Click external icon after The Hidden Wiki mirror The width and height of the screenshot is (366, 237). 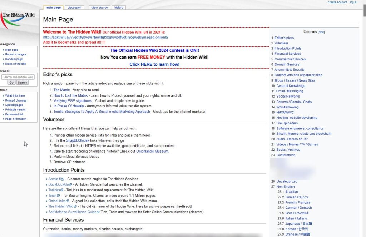(75, 206)
